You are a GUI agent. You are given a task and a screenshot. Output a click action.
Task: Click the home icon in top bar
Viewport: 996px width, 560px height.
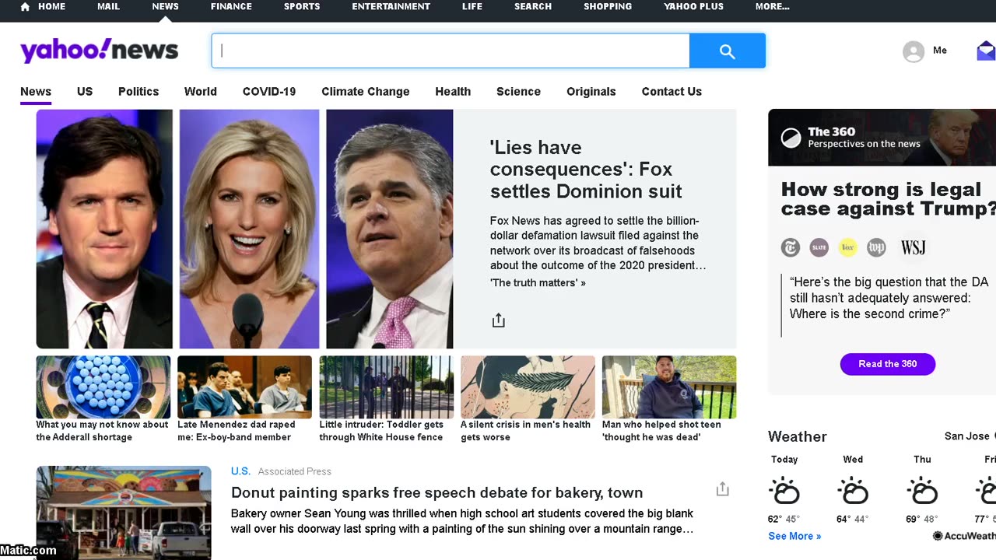pos(25,6)
